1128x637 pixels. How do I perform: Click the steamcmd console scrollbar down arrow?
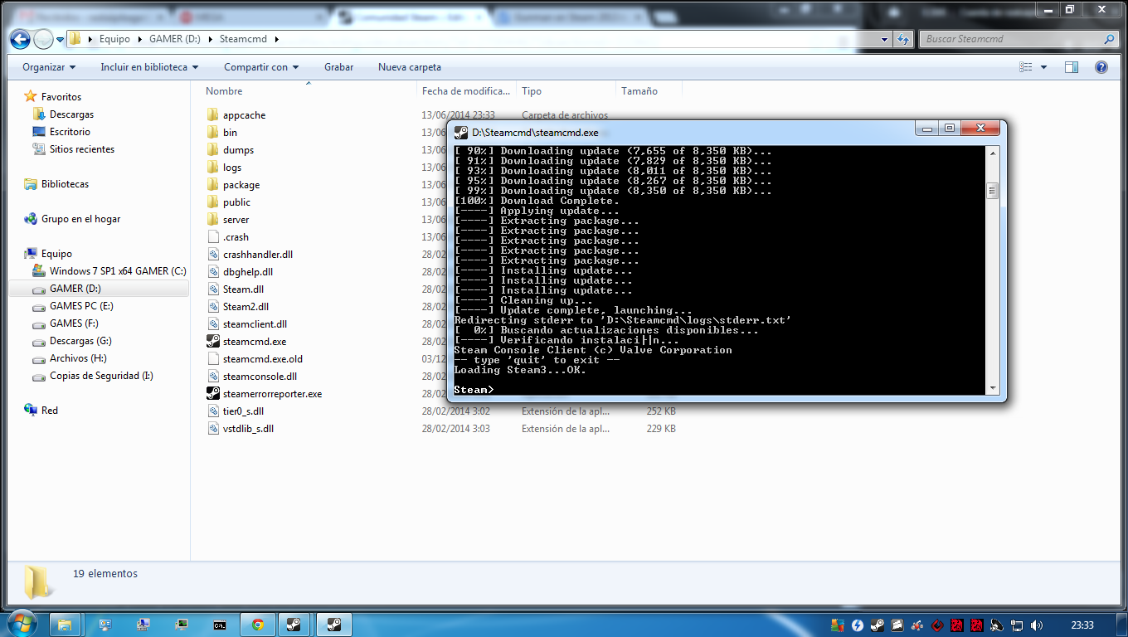[992, 388]
